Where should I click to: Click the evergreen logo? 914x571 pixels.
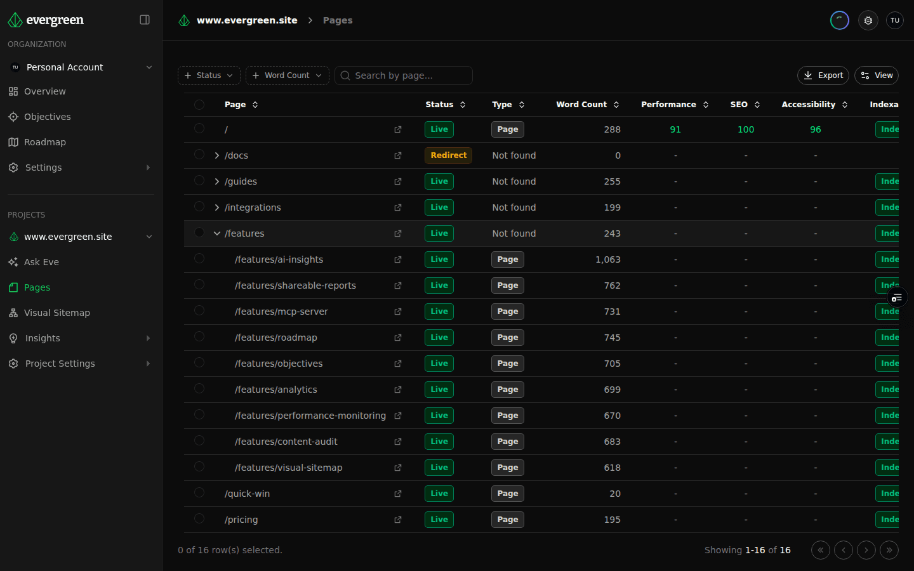(x=46, y=20)
